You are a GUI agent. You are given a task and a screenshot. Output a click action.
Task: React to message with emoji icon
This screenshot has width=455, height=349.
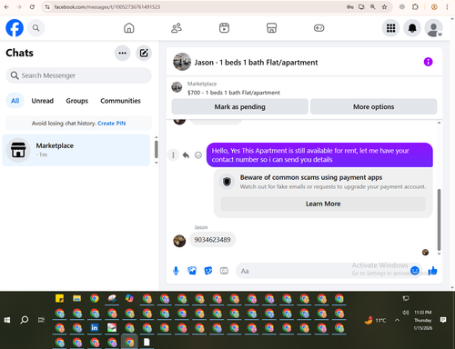tap(198, 155)
